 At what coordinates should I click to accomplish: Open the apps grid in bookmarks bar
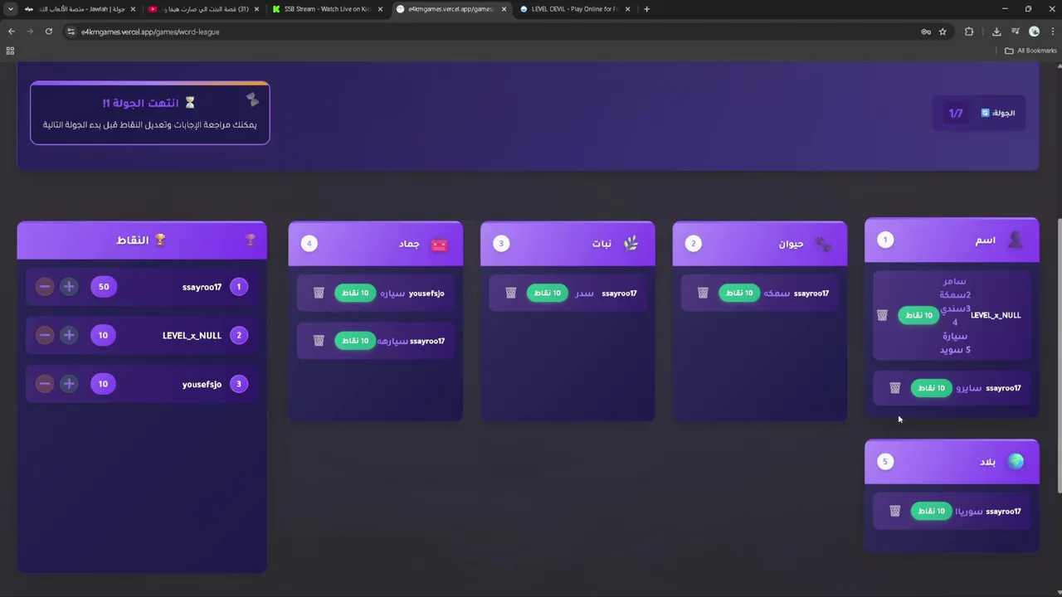point(10,51)
